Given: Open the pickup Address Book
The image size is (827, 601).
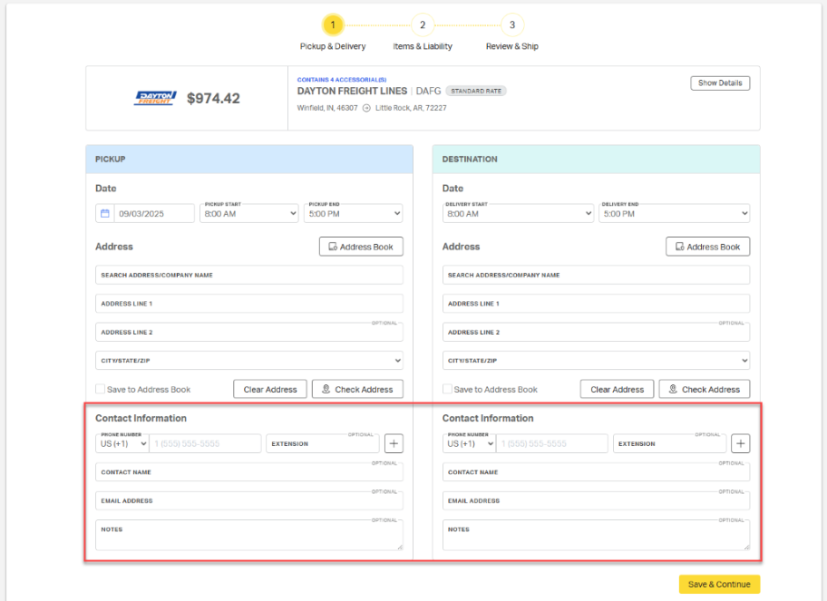Looking at the screenshot, I should (361, 247).
